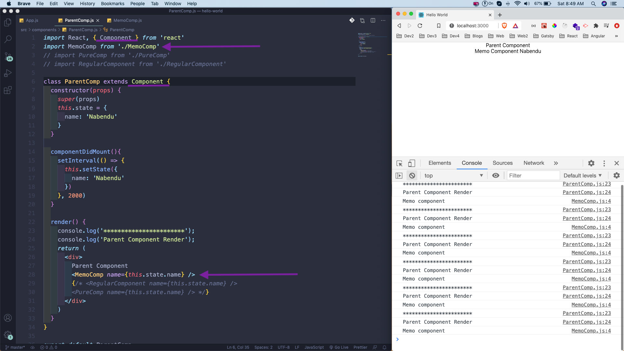Open the VS Code Search sidebar icon

click(x=8, y=39)
